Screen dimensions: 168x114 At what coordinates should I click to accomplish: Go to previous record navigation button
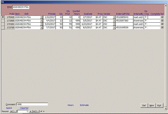[15, 111]
